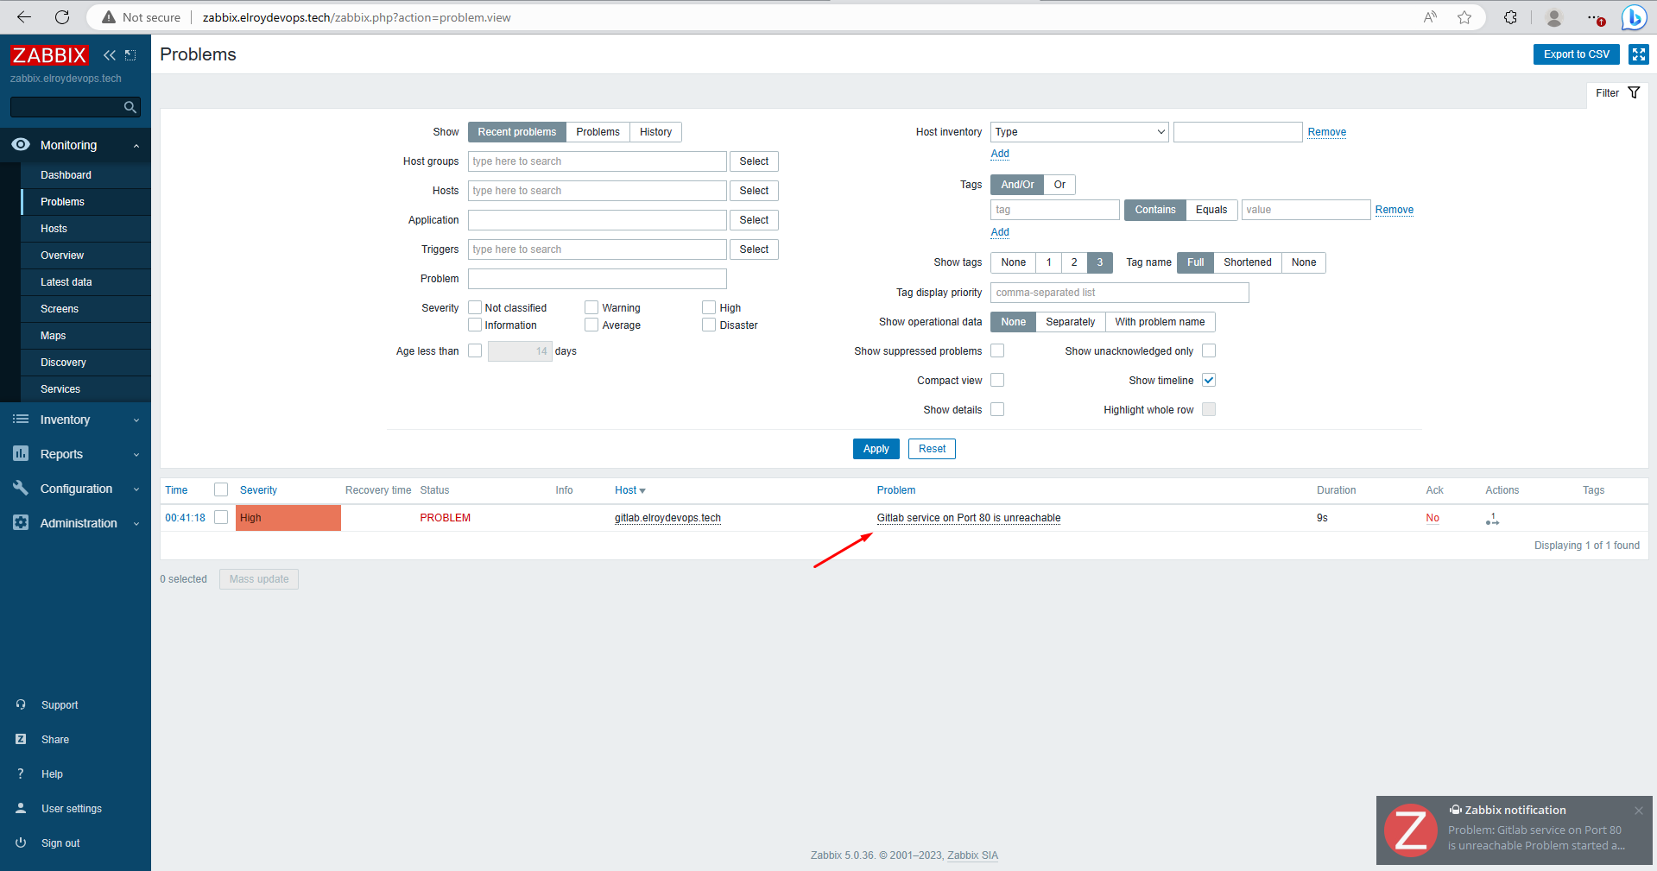The image size is (1657, 871).
Task: Switch Show to Problems tab
Action: coord(598,132)
